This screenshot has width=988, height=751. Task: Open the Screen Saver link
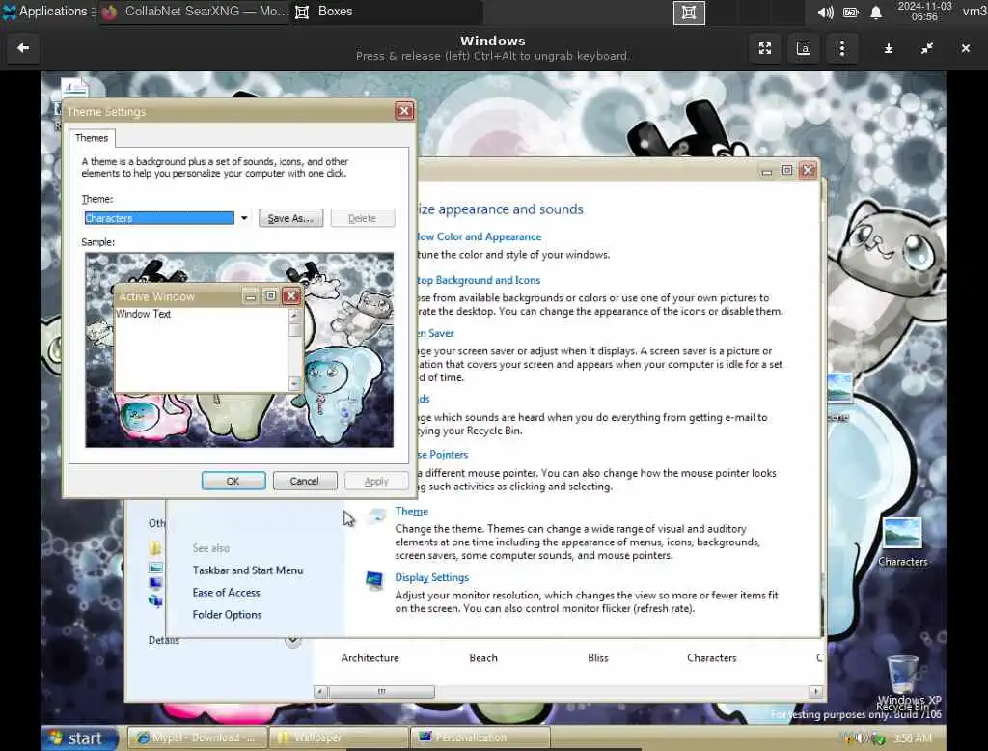435,333
